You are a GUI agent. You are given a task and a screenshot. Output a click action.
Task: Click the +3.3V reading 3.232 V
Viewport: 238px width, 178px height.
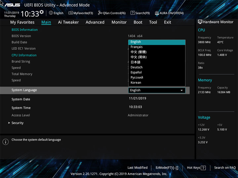(x=203, y=142)
